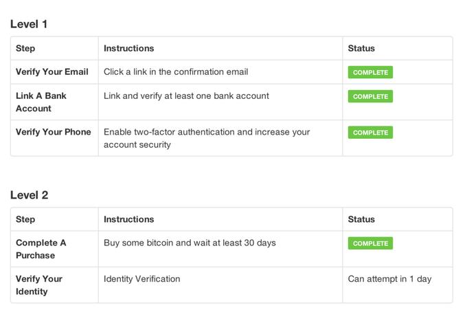Image resolution: width=467 pixels, height=323 pixels.
Task: Click the COMPLETE badge for Verify Your Phone
Action: pos(370,133)
